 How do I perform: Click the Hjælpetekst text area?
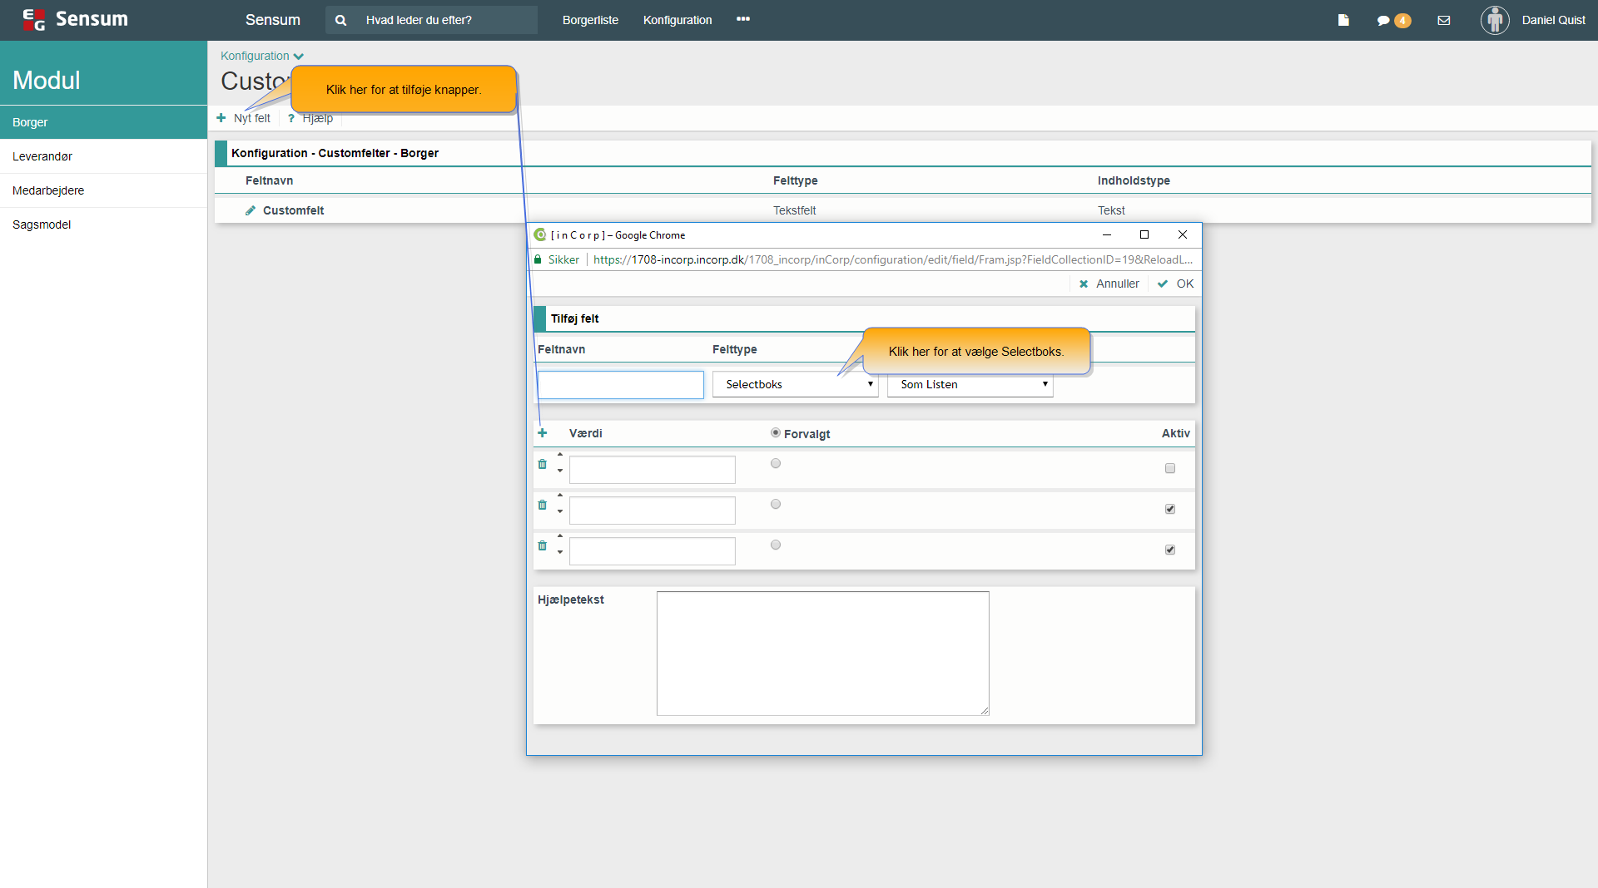coord(822,653)
